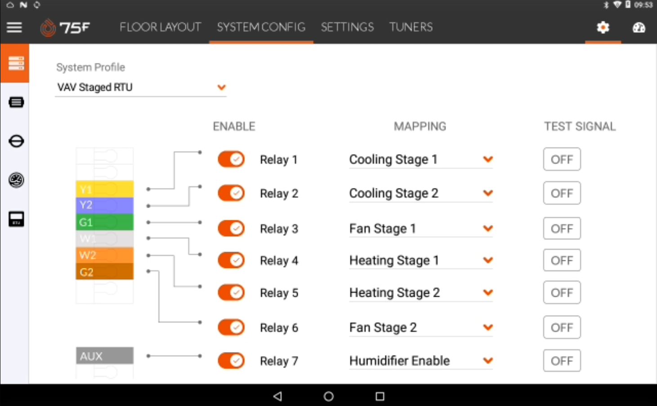Toggle Relay 7 off
The image size is (657, 406).
pyautogui.click(x=231, y=360)
